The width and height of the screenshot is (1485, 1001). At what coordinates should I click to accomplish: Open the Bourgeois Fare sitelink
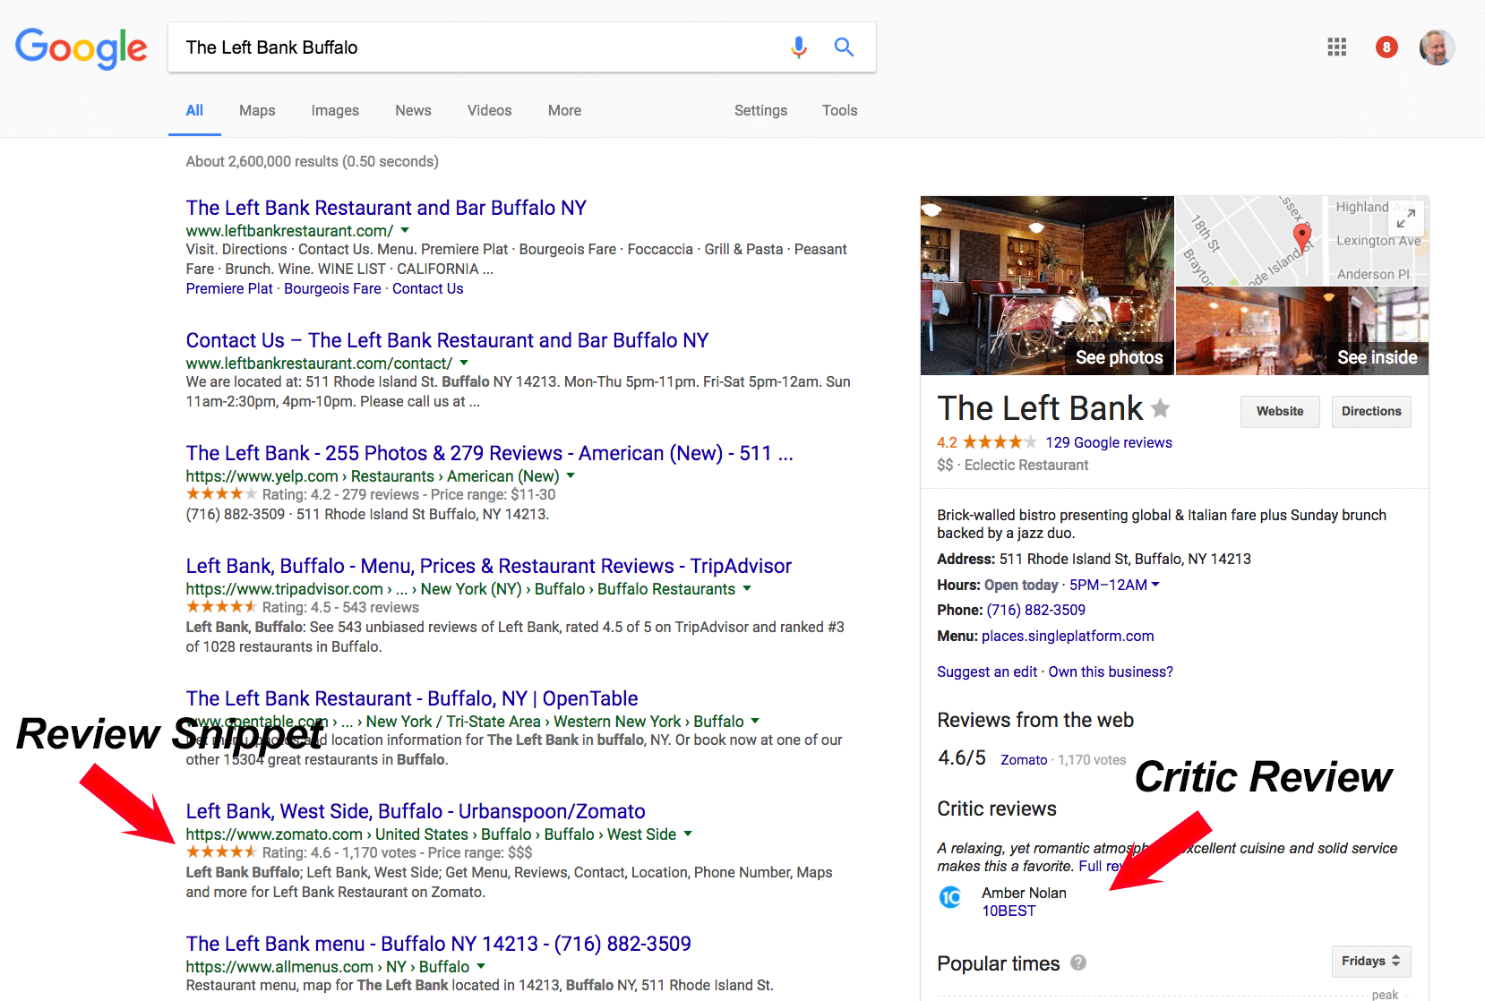click(x=332, y=288)
